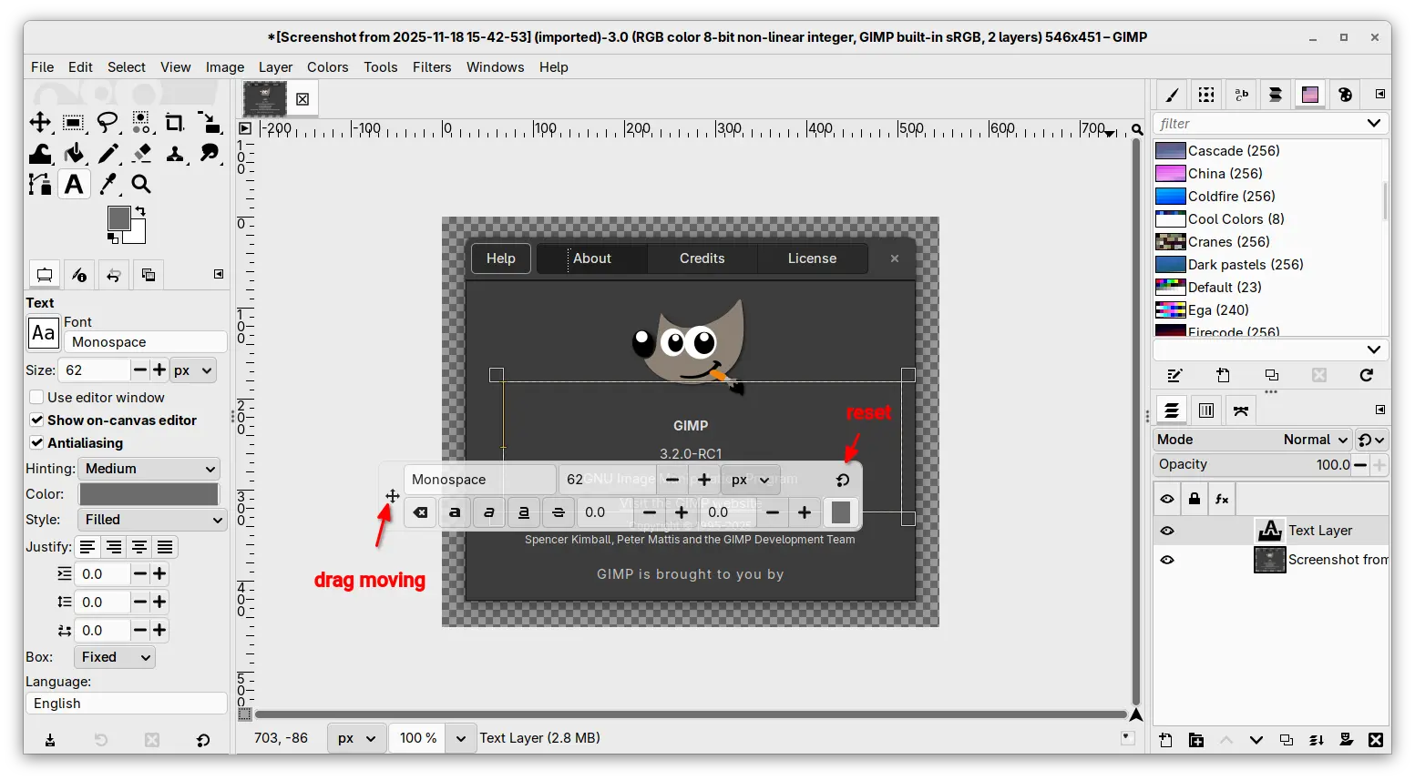Toggle the Antialiasing checkbox
This screenshot has height=780, width=1415.
(x=37, y=443)
